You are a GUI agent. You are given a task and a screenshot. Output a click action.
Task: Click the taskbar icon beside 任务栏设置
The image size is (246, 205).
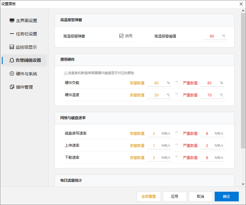(x=11, y=34)
